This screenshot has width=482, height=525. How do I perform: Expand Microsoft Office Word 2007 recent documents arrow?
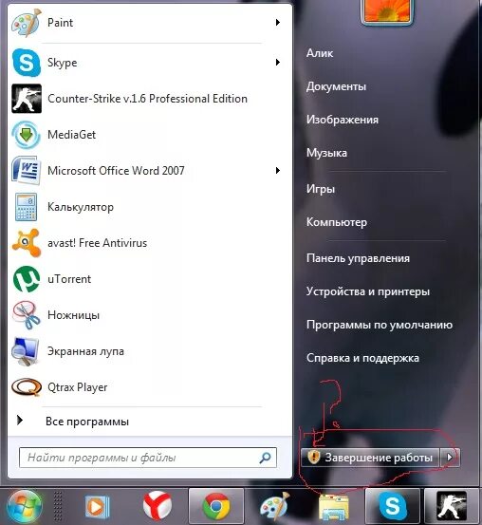pos(277,171)
